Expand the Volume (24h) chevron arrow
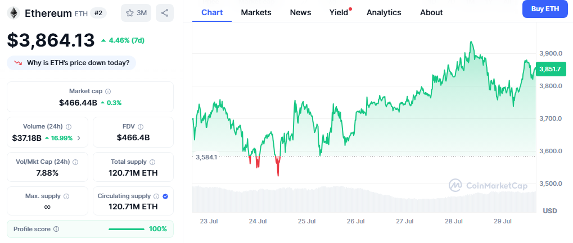This screenshot has width=573, height=243. point(79,137)
